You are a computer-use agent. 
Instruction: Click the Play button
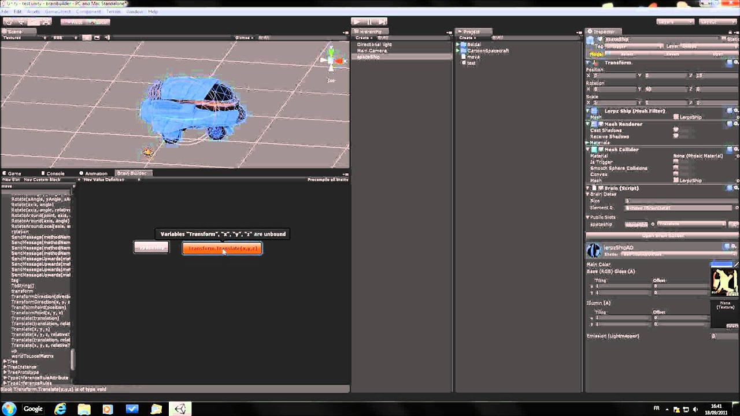pyautogui.click(x=357, y=22)
